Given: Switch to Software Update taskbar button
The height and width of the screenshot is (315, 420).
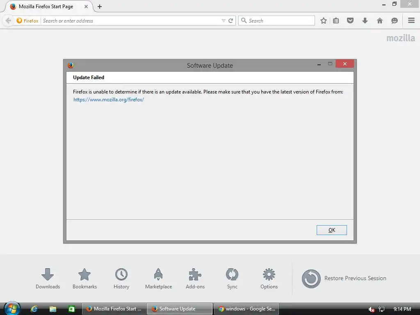Looking at the screenshot, I should tap(180, 309).
